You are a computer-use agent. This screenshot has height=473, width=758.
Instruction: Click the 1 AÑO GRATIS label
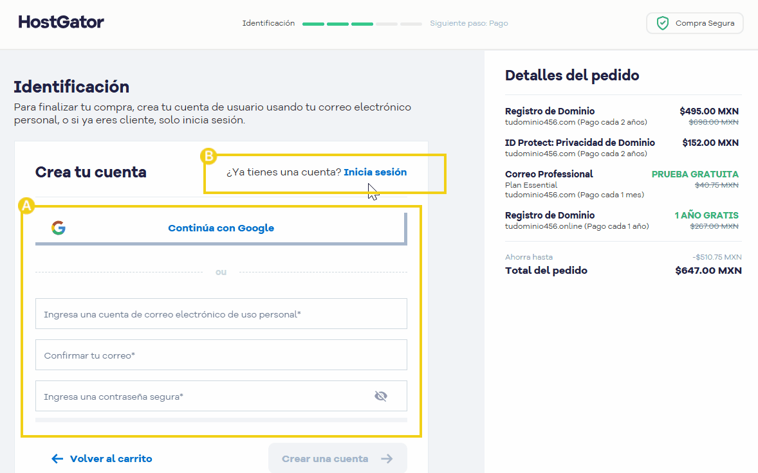point(707,215)
